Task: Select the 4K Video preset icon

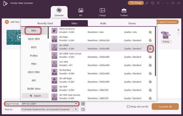Action: [54, 39]
